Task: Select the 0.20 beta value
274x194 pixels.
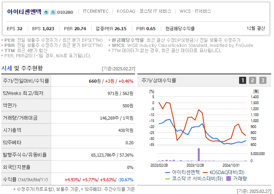Action: click(129, 143)
